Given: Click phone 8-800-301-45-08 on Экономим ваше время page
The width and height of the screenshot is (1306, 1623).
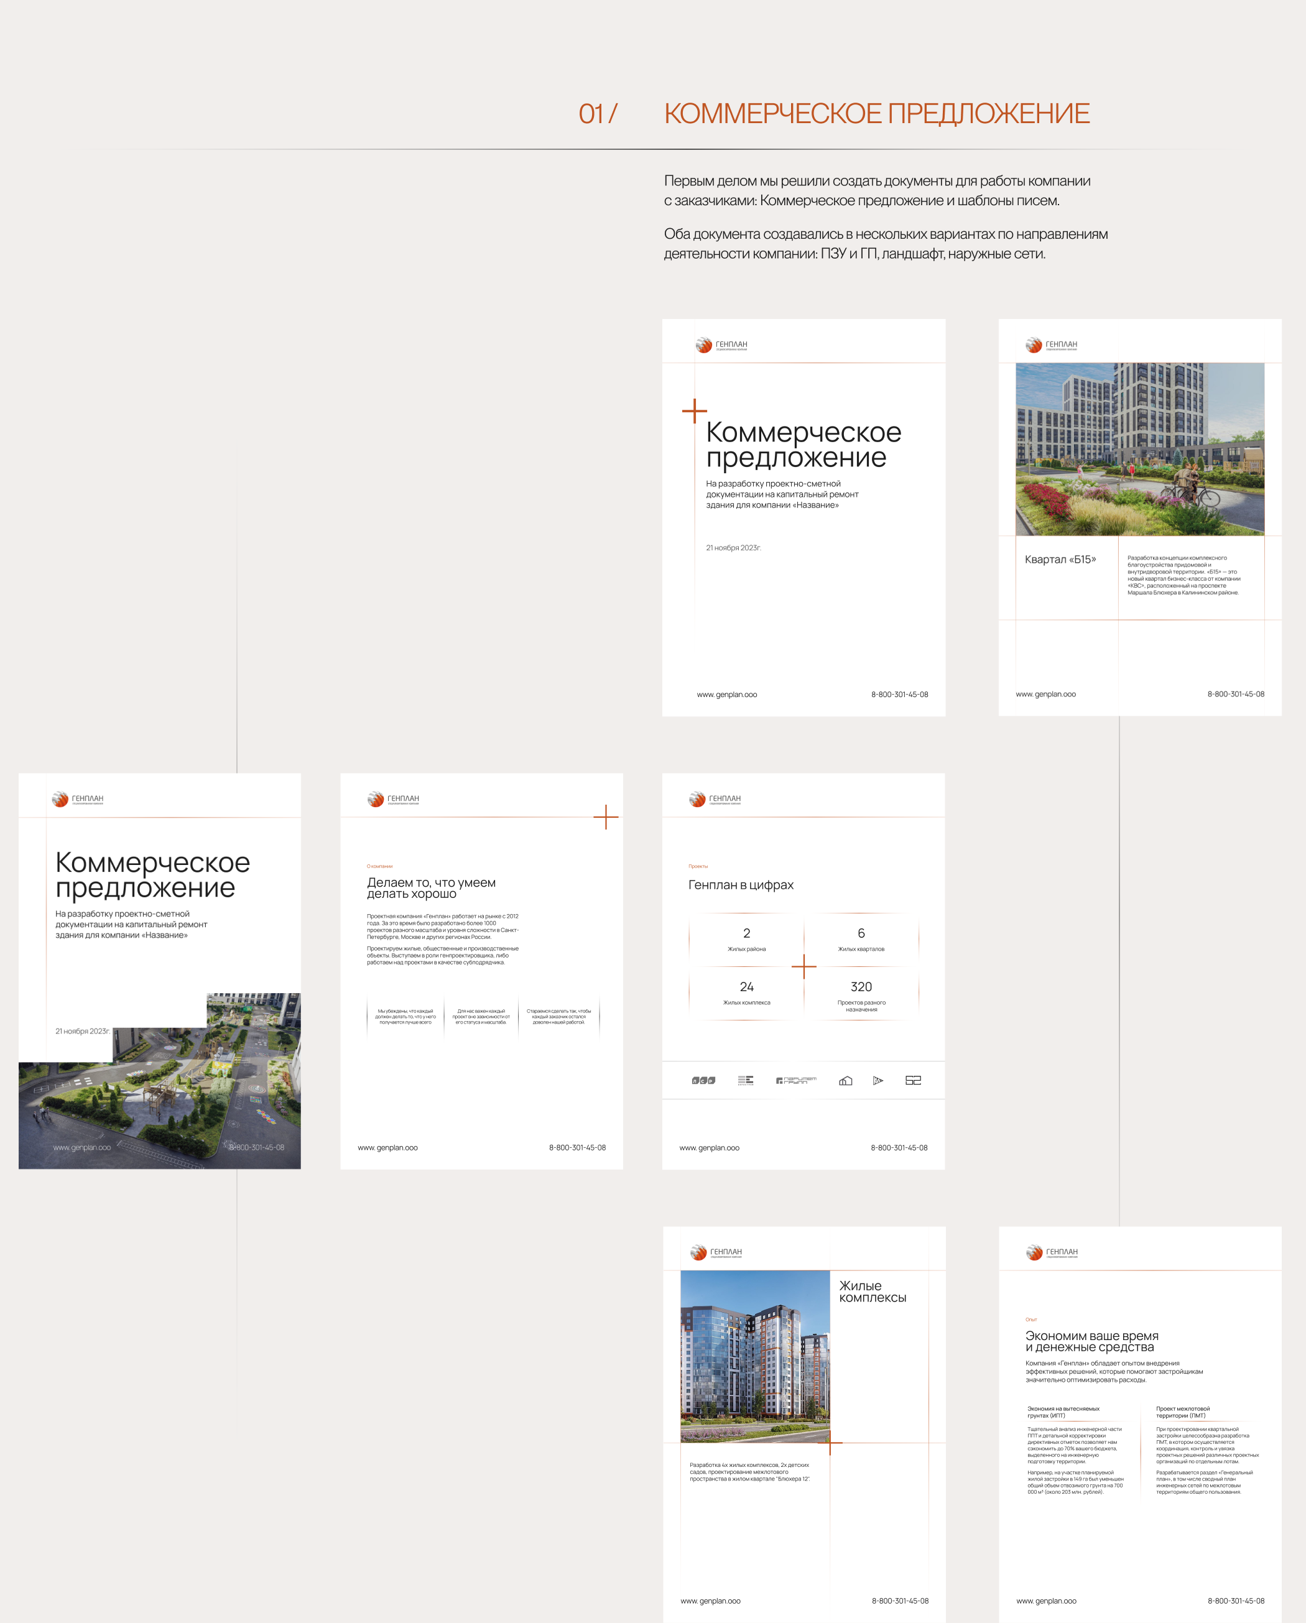Looking at the screenshot, I should click(x=1236, y=1601).
